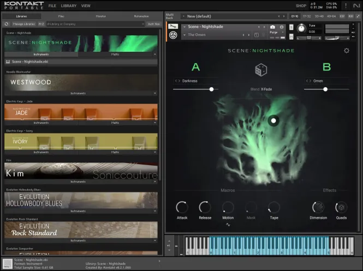Click the Quads effect knob
Image resolution: width=363 pixels, height=271 pixels.
341,207
